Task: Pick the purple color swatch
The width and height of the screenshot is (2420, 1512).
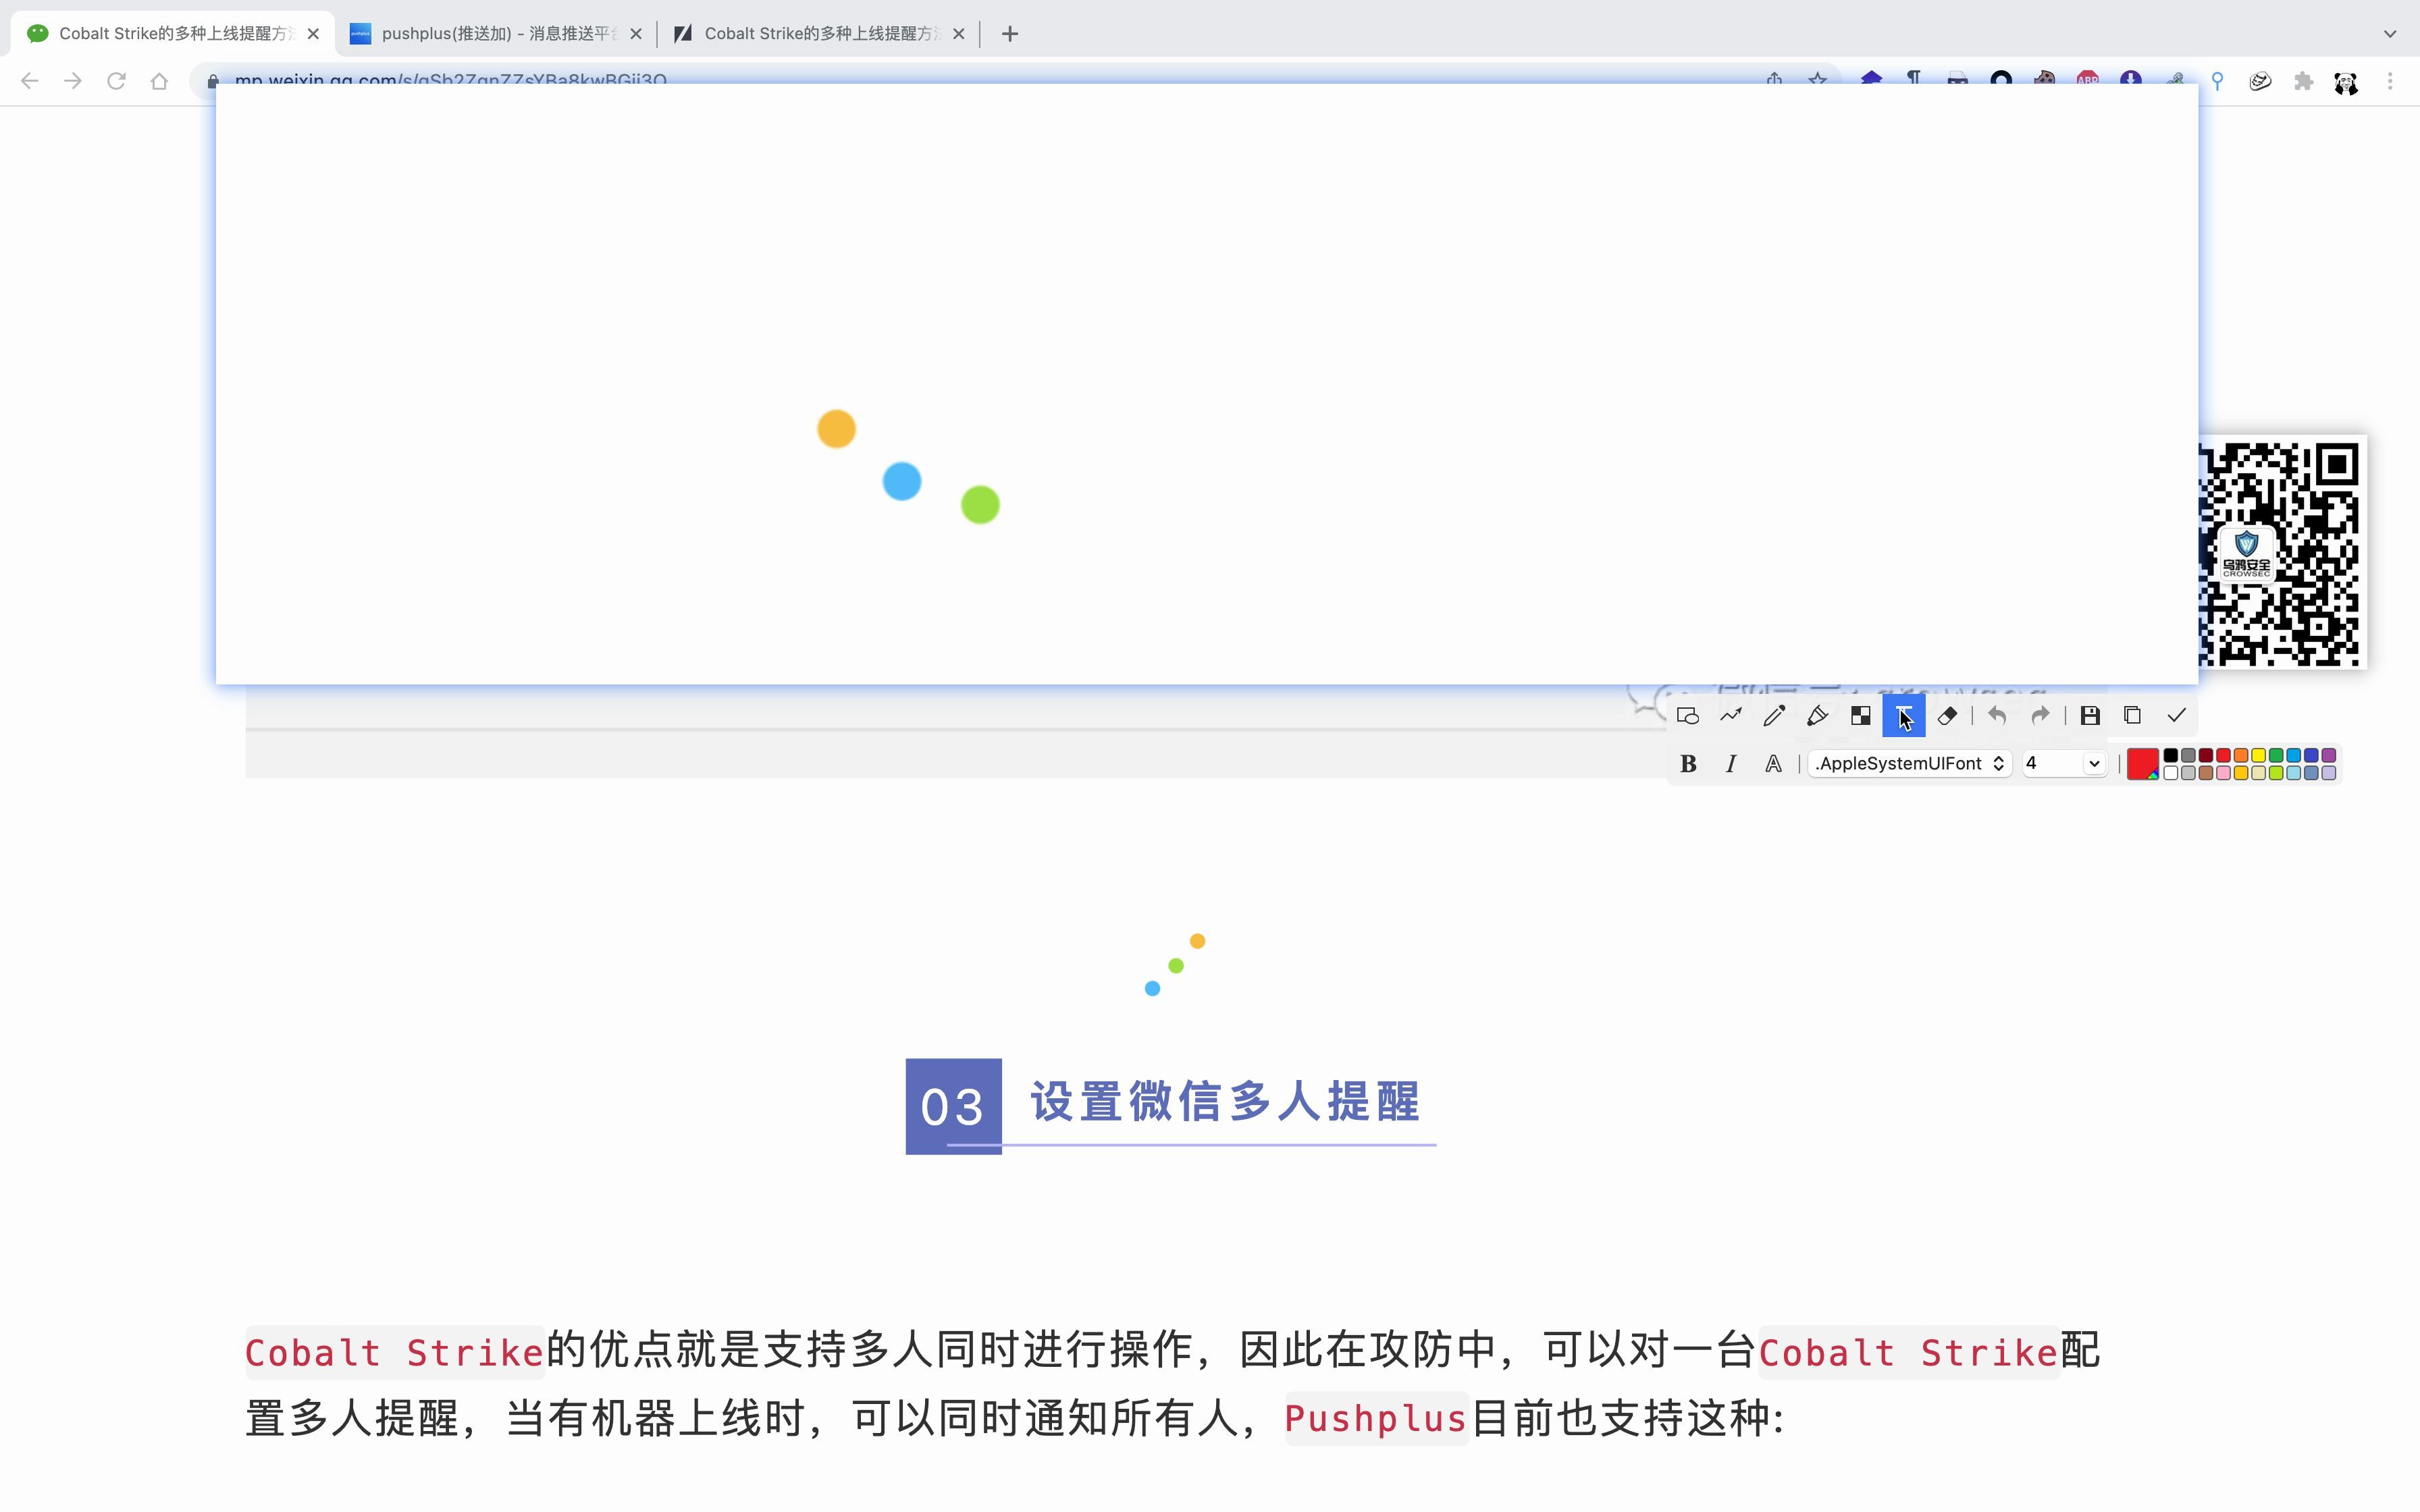Action: (2329, 755)
